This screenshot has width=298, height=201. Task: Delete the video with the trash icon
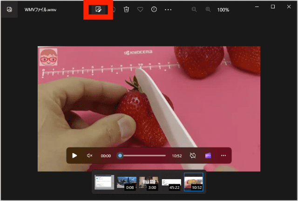(126, 9)
